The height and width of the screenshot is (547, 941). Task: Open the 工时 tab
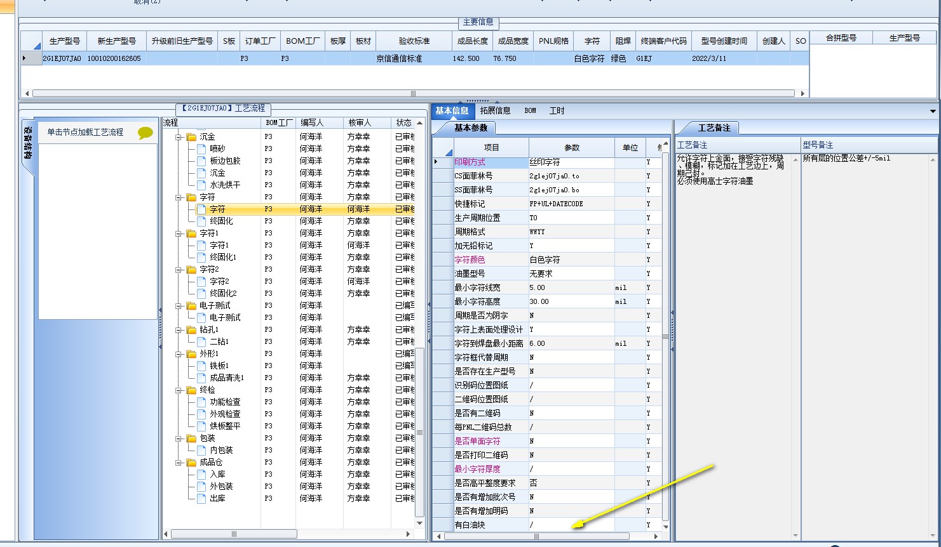pyautogui.click(x=557, y=110)
